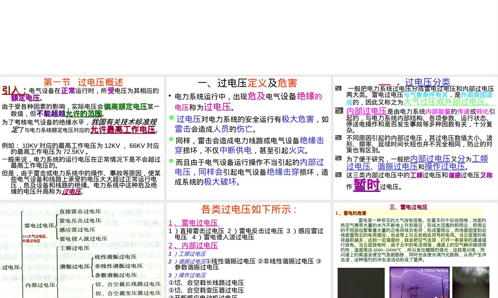Click the heading 一、过电压定义及危害
Image resolution: width=498 pixels, height=298 pixels.
(248, 83)
